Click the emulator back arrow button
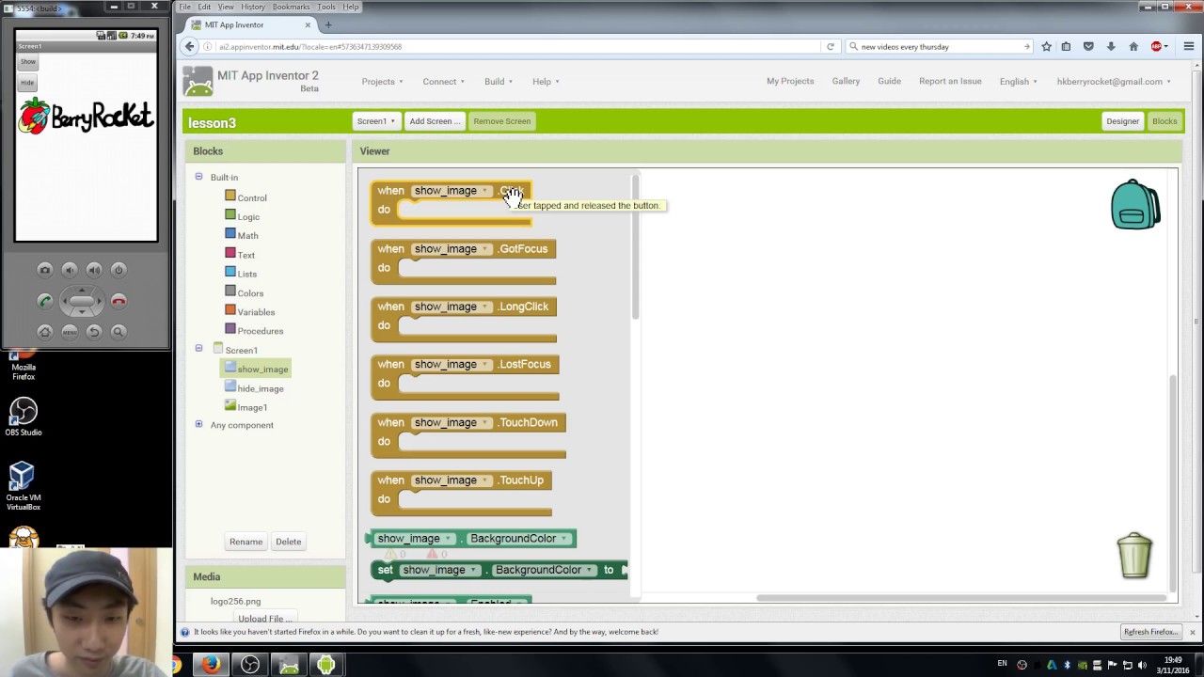The width and height of the screenshot is (1204, 677). coord(94,332)
